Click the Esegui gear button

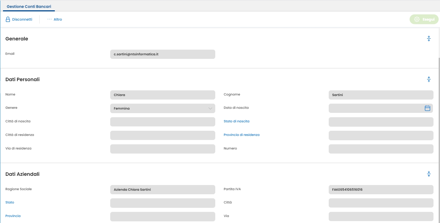pos(424,19)
